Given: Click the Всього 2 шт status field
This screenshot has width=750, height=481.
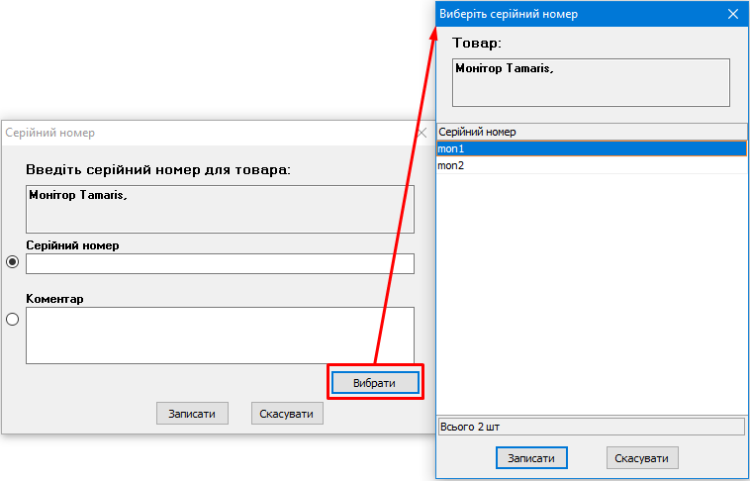Looking at the screenshot, I should pyautogui.click(x=591, y=427).
